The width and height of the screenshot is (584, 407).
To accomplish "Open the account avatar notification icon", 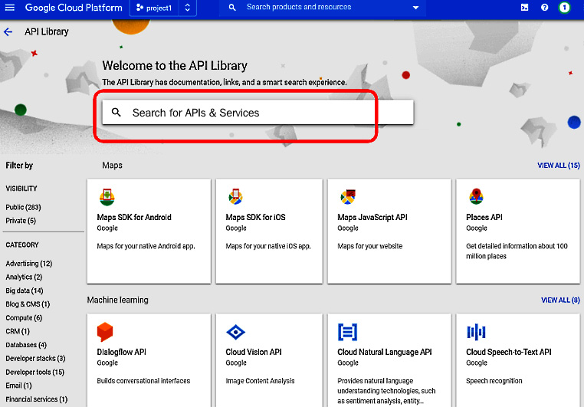I will [564, 8].
